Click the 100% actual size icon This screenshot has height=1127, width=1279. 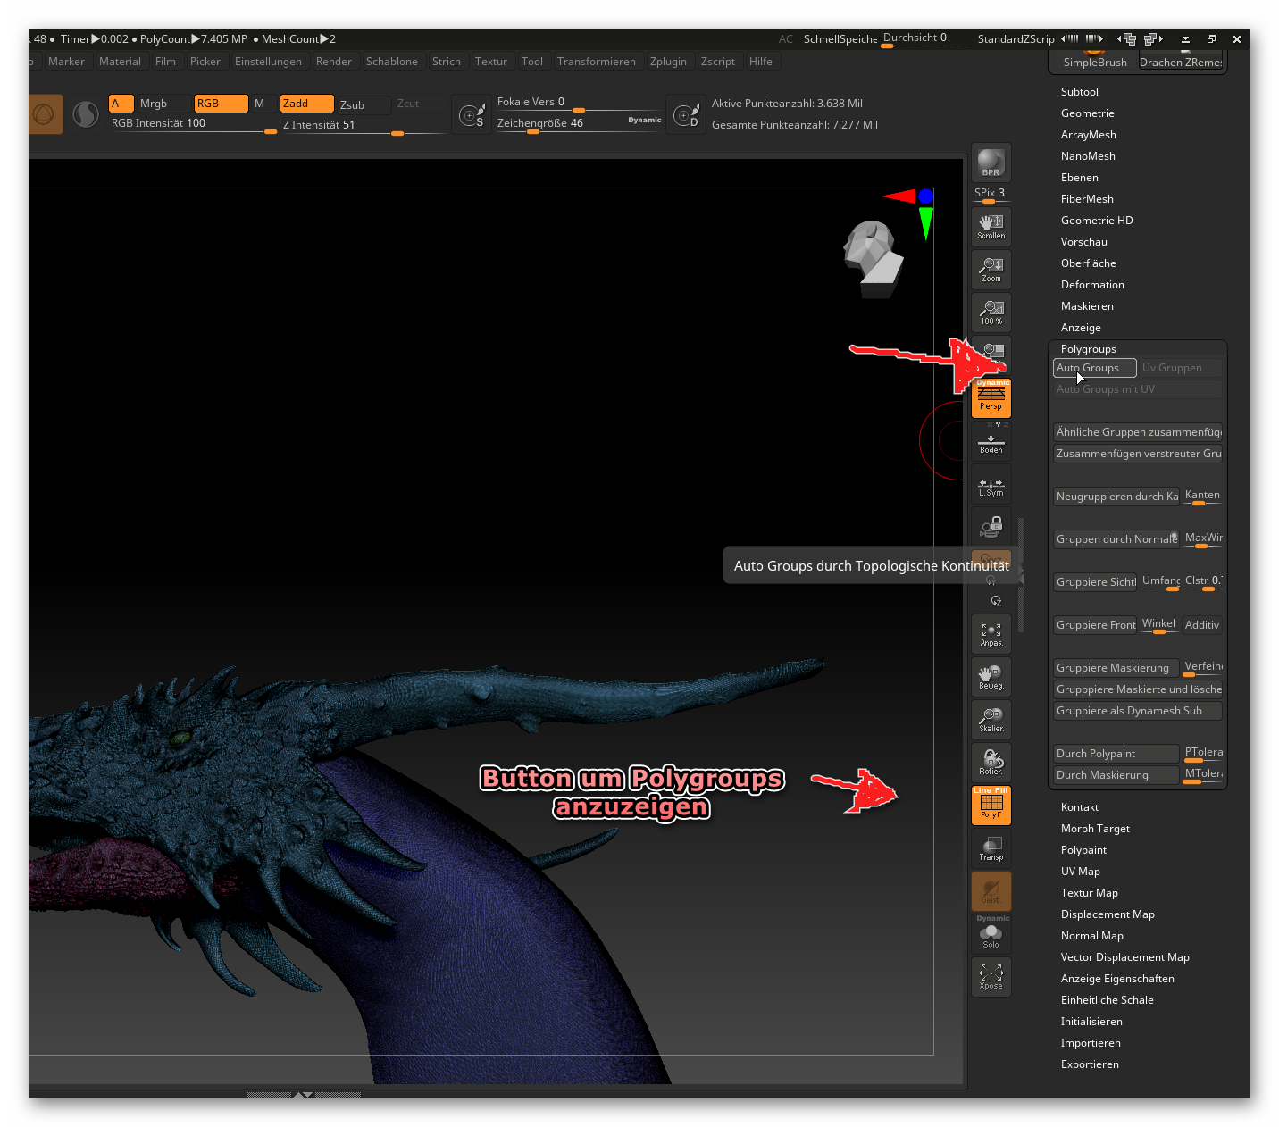[x=991, y=313]
